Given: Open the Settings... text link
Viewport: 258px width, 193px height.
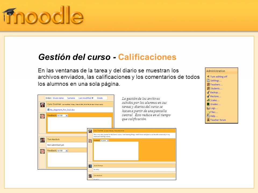Looking at the screenshot, I should point(216,81).
